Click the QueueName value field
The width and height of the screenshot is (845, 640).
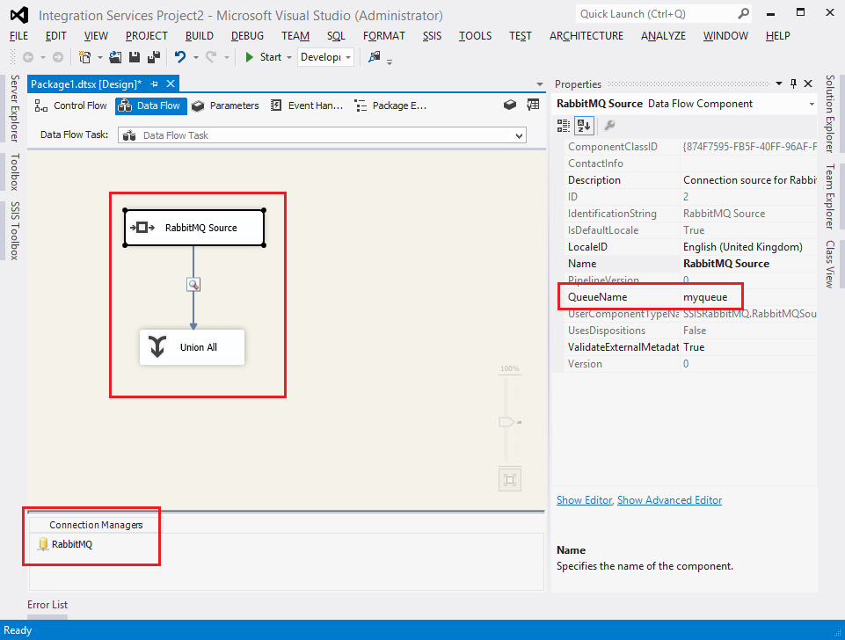pos(747,297)
